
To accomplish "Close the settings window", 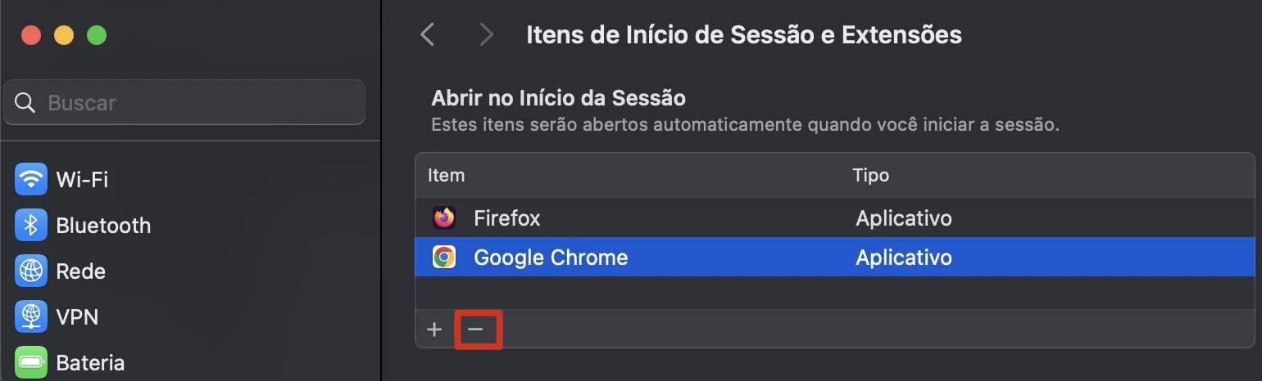I will 31,36.
